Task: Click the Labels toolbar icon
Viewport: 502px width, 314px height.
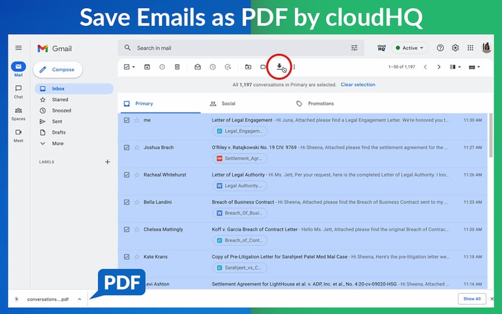Action: (263, 67)
